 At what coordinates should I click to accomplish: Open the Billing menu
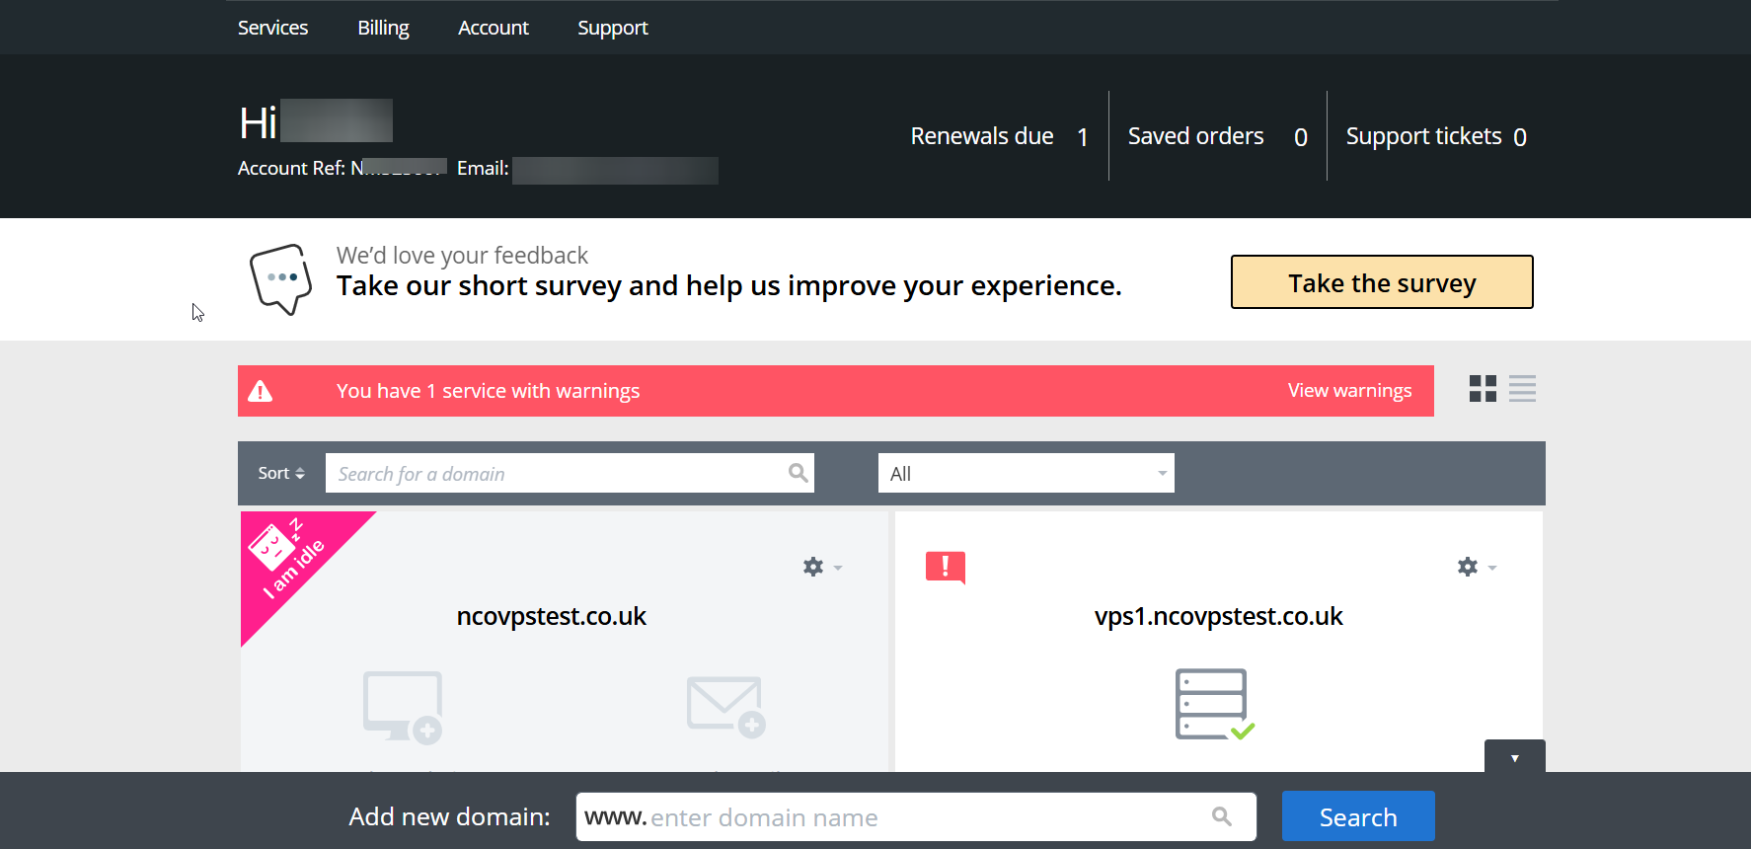383,28
